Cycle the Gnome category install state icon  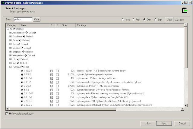point(22,48)
